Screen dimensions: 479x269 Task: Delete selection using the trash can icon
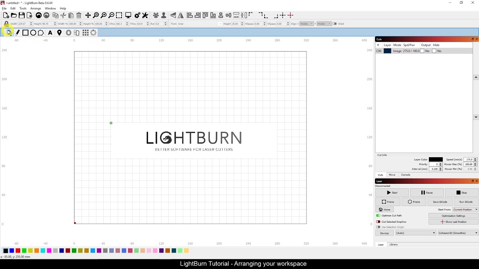pyautogui.click(x=79, y=15)
